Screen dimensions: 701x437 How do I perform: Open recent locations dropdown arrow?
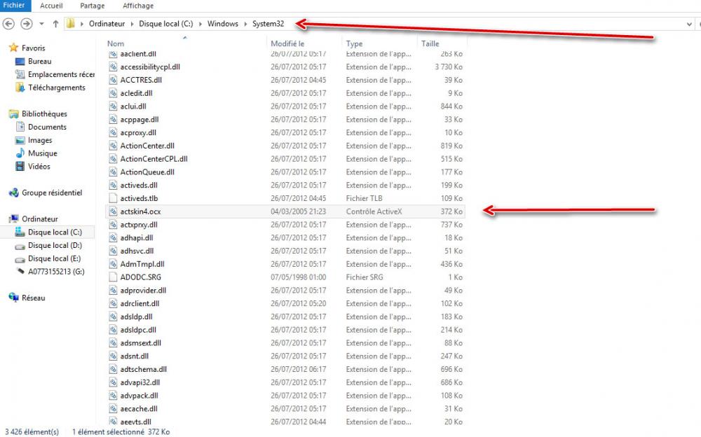41,24
